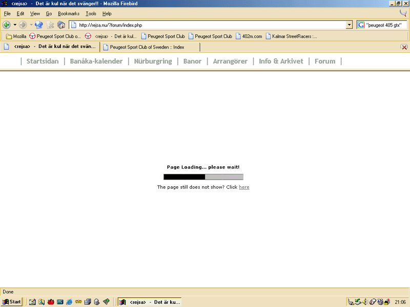Open the Help menu
This screenshot has height=307, width=410.
[107, 14]
